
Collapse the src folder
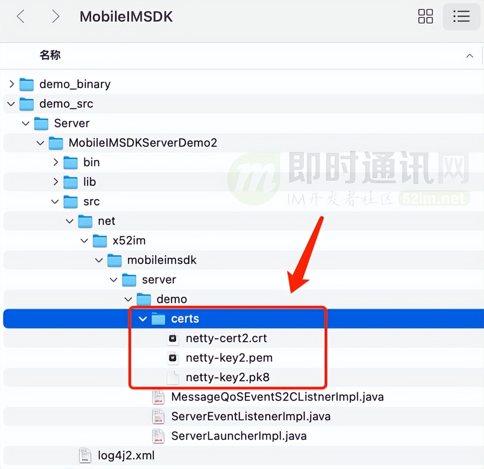tap(55, 202)
